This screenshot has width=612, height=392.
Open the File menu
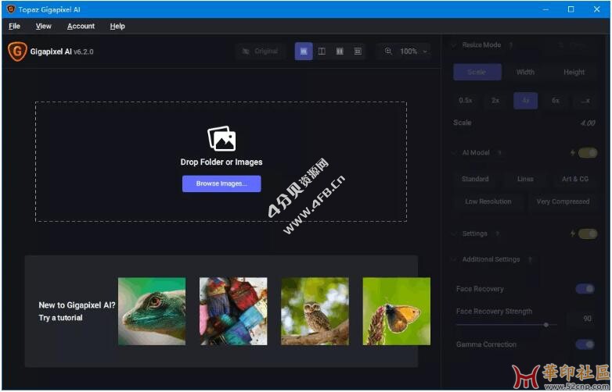(x=14, y=26)
